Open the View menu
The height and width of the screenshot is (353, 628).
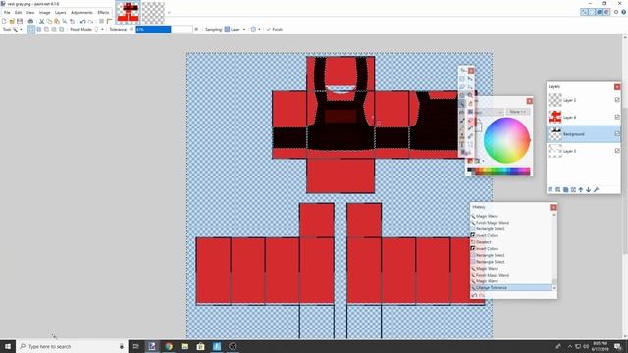pos(30,13)
